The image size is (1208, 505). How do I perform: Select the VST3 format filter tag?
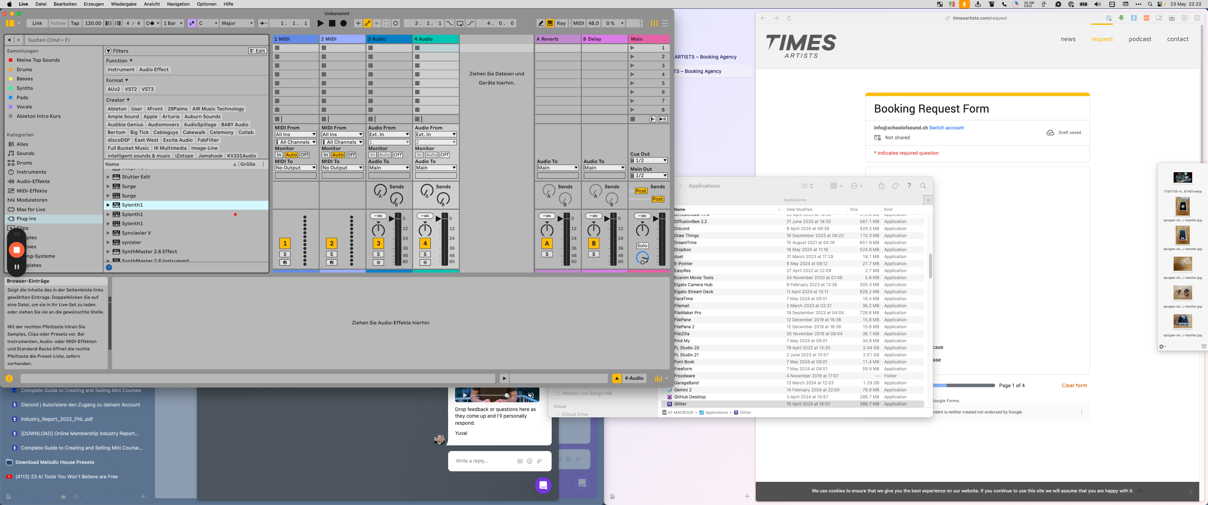pos(147,89)
